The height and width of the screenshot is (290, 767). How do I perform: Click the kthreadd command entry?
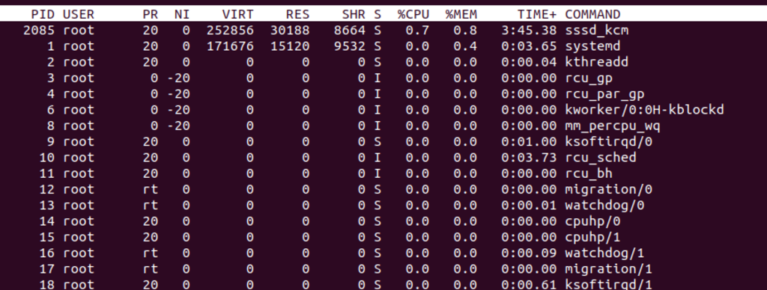tap(596, 62)
